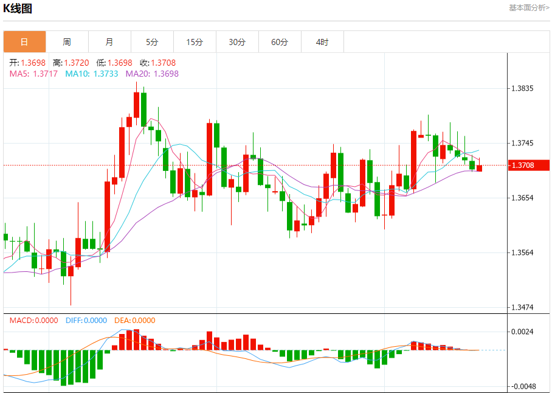Click the MA10: 1.3733 indicator label

[92, 74]
